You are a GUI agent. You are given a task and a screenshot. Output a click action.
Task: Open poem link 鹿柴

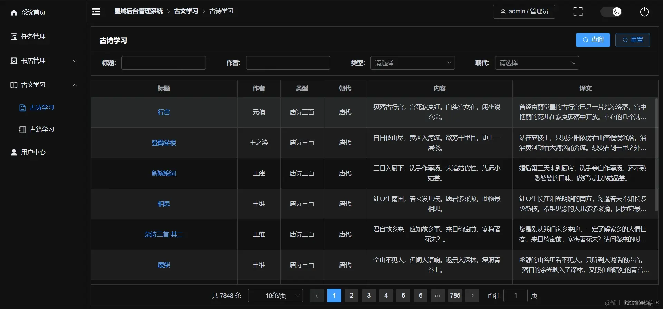pyautogui.click(x=164, y=265)
